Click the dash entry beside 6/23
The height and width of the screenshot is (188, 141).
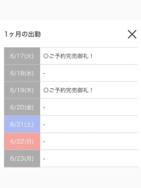click(x=44, y=159)
